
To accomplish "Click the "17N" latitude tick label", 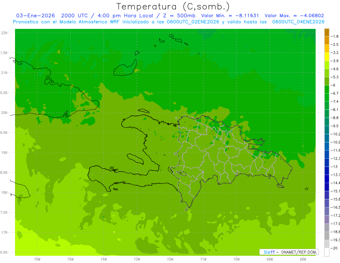I will pos(5,232).
